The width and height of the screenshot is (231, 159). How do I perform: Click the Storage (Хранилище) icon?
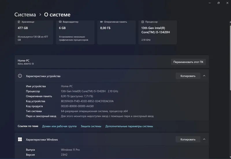click(x=19, y=22)
